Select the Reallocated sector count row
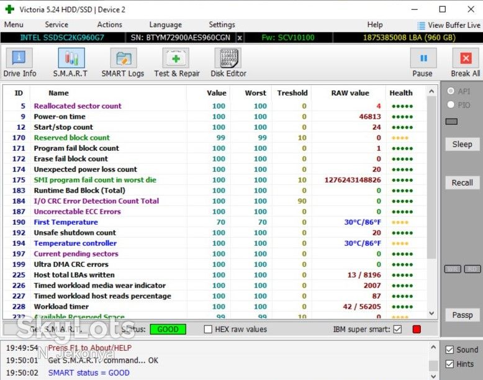The width and height of the screenshot is (483, 380). pos(215,106)
